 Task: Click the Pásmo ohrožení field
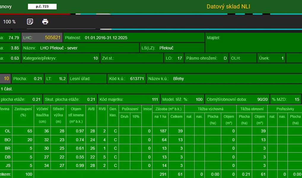tap(206, 58)
